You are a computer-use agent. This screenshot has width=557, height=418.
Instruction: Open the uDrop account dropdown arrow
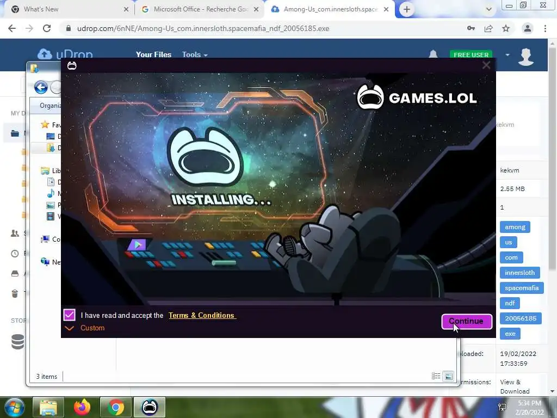click(x=508, y=55)
